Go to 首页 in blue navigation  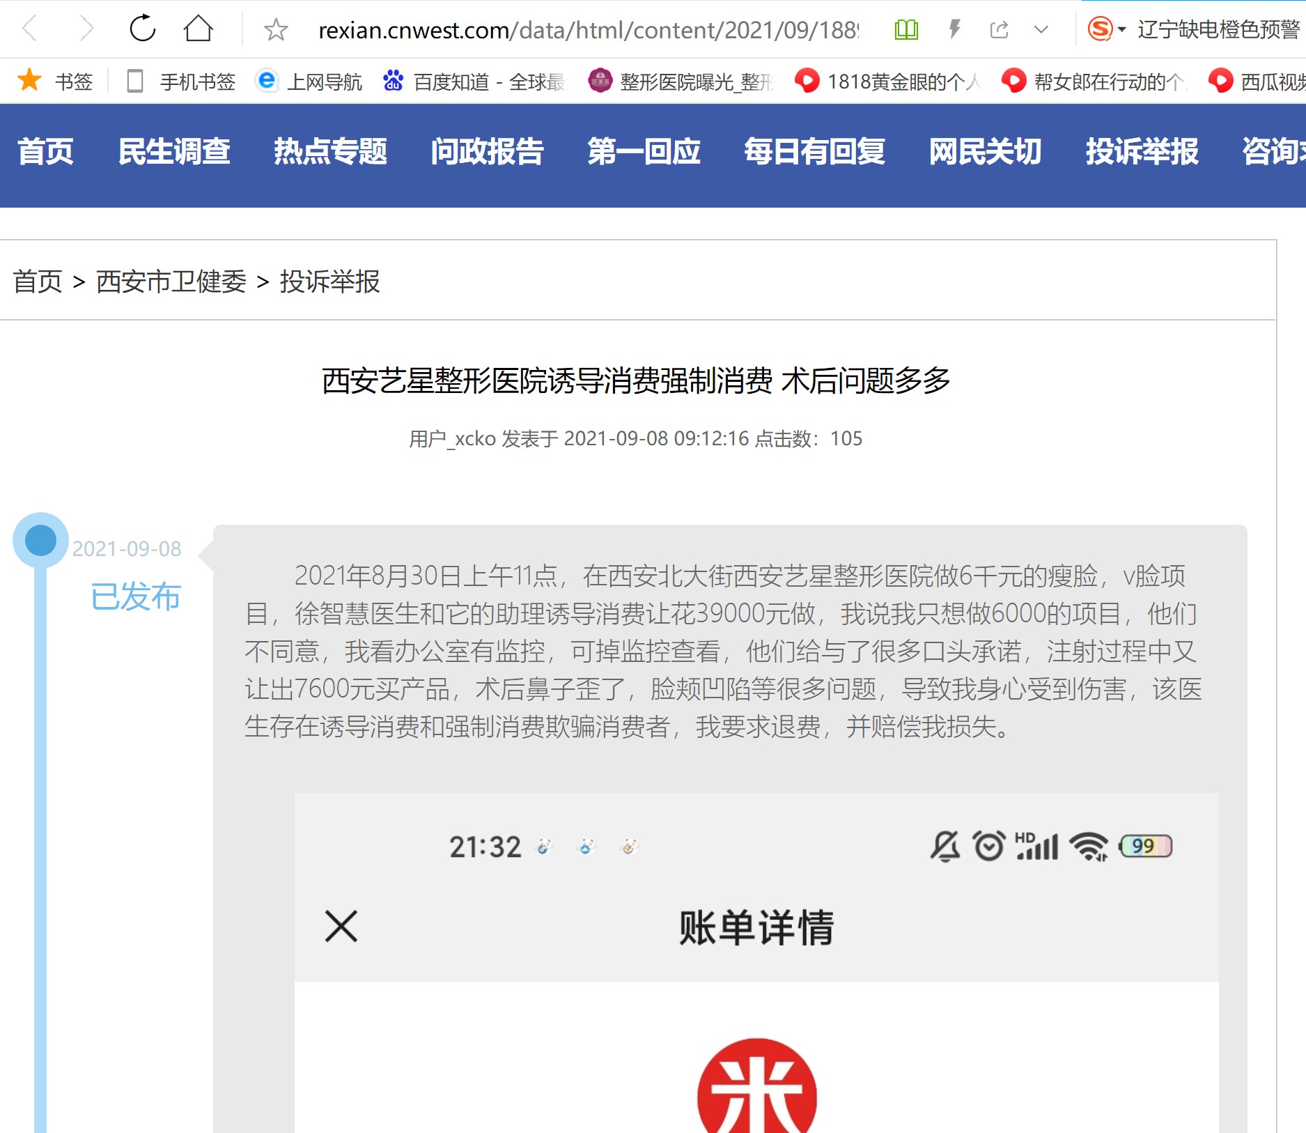pyautogui.click(x=45, y=151)
